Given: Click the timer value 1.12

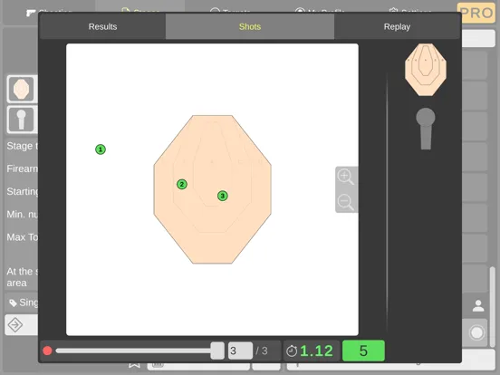Looking at the screenshot, I should [316, 351].
